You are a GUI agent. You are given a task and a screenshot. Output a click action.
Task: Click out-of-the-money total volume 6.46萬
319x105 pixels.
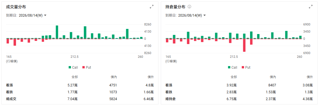[x=149, y=99]
